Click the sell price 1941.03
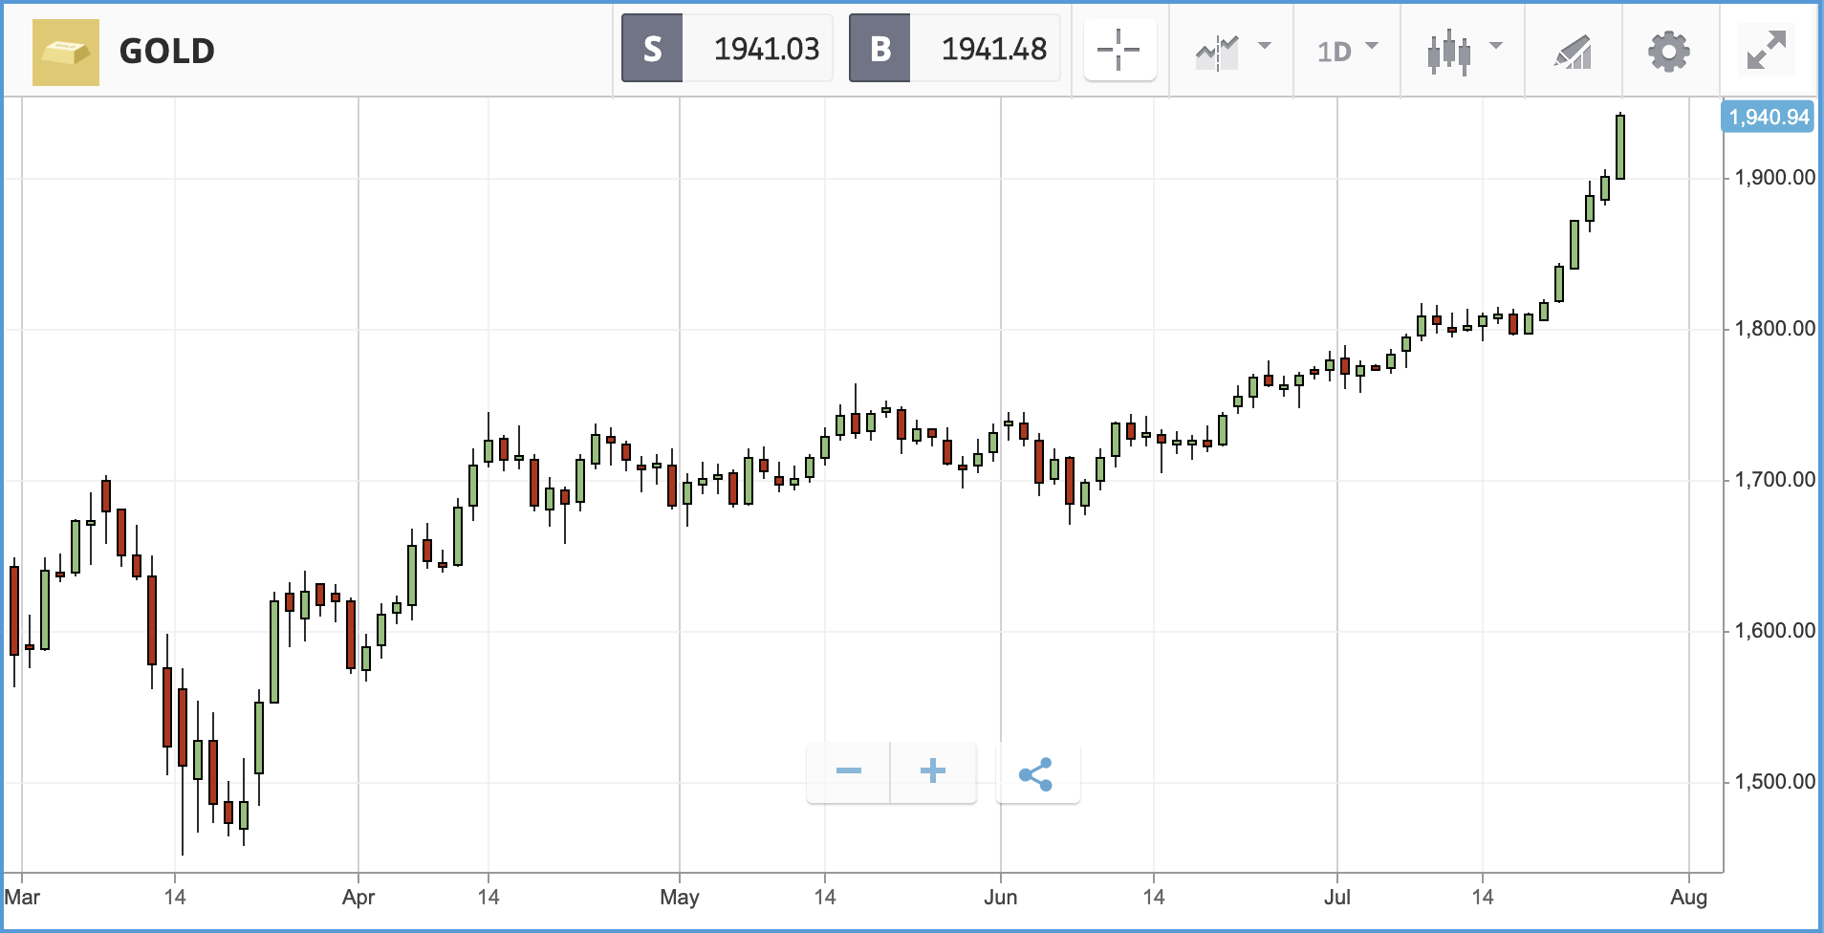 click(767, 49)
